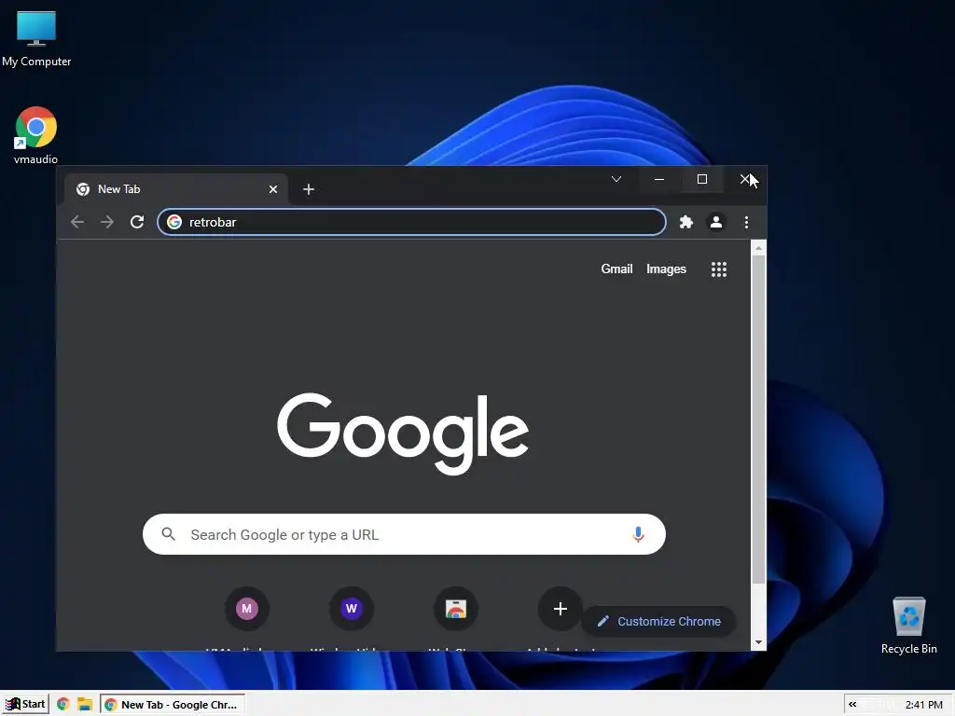Select the Recycle Bin desktop icon

[x=908, y=626]
